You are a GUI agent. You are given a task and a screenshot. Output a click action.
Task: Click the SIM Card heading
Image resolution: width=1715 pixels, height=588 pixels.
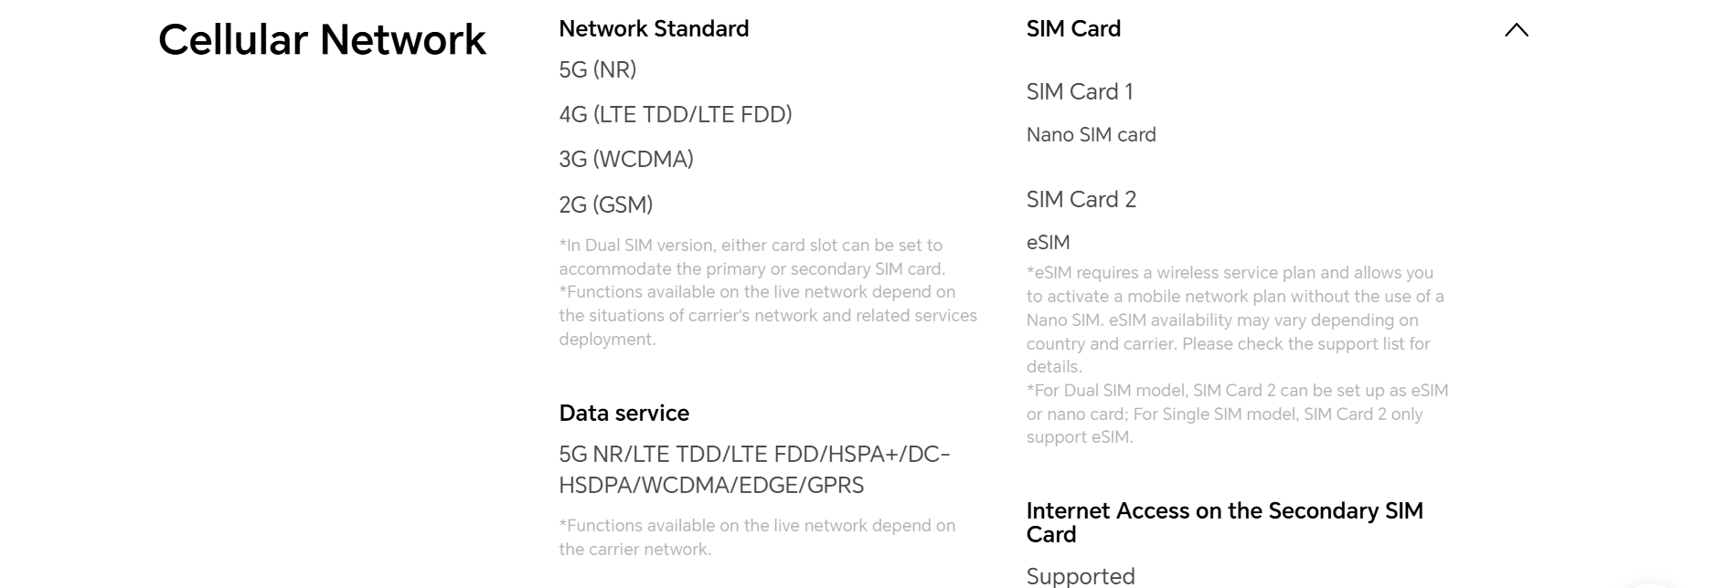point(1073,29)
